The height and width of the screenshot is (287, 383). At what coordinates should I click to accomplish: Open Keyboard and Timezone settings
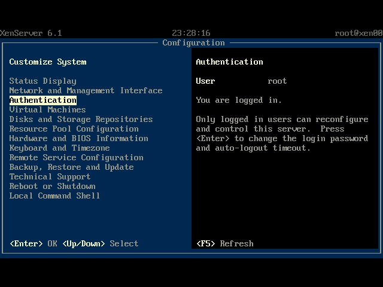coord(59,148)
